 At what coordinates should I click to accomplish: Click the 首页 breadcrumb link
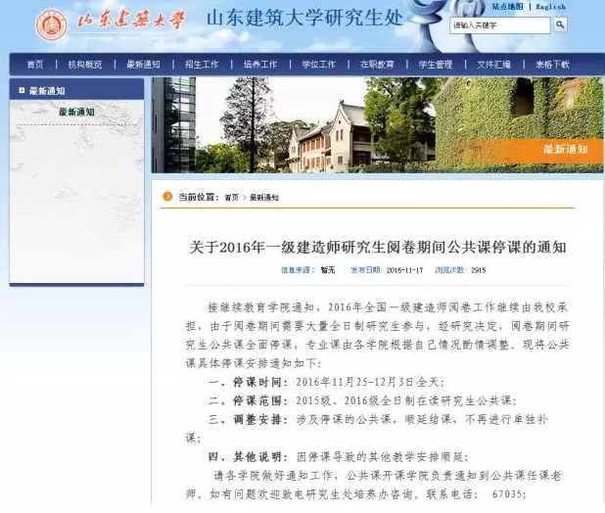click(x=231, y=198)
